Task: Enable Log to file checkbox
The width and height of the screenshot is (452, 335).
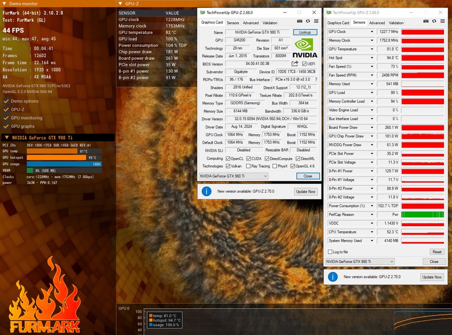Action: click(330, 252)
